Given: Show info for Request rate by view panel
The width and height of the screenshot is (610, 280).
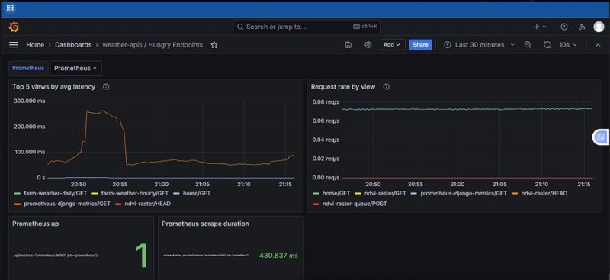Looking at the screenshot, I should 386,87.
